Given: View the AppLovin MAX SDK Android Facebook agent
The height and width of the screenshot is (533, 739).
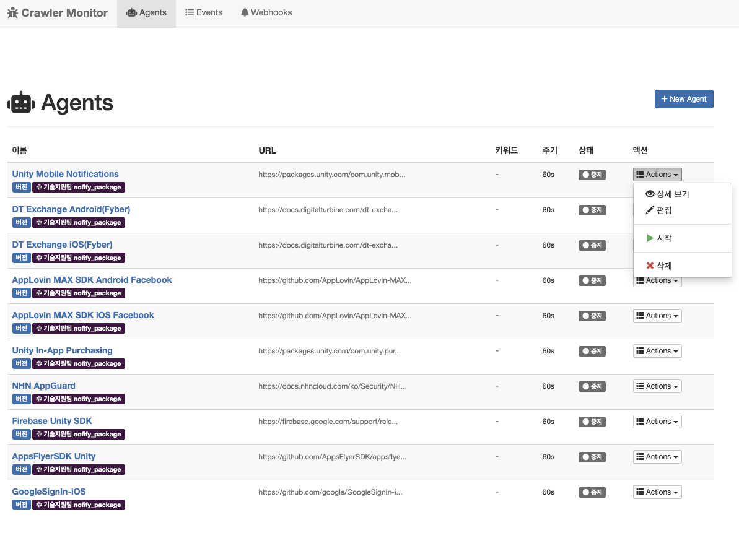Looking at the screenshot, I should click(x=92, y=280).
